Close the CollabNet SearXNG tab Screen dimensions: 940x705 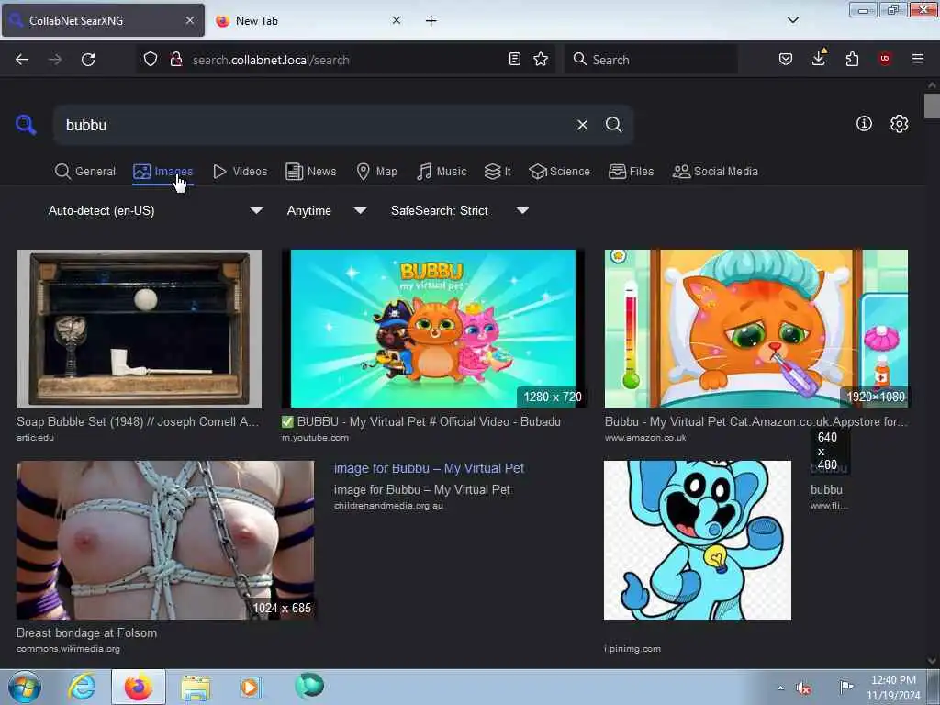click(x=189, y=20)
